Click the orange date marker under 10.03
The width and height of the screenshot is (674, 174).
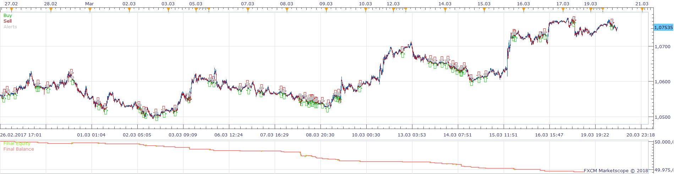(x=366, y=10)
